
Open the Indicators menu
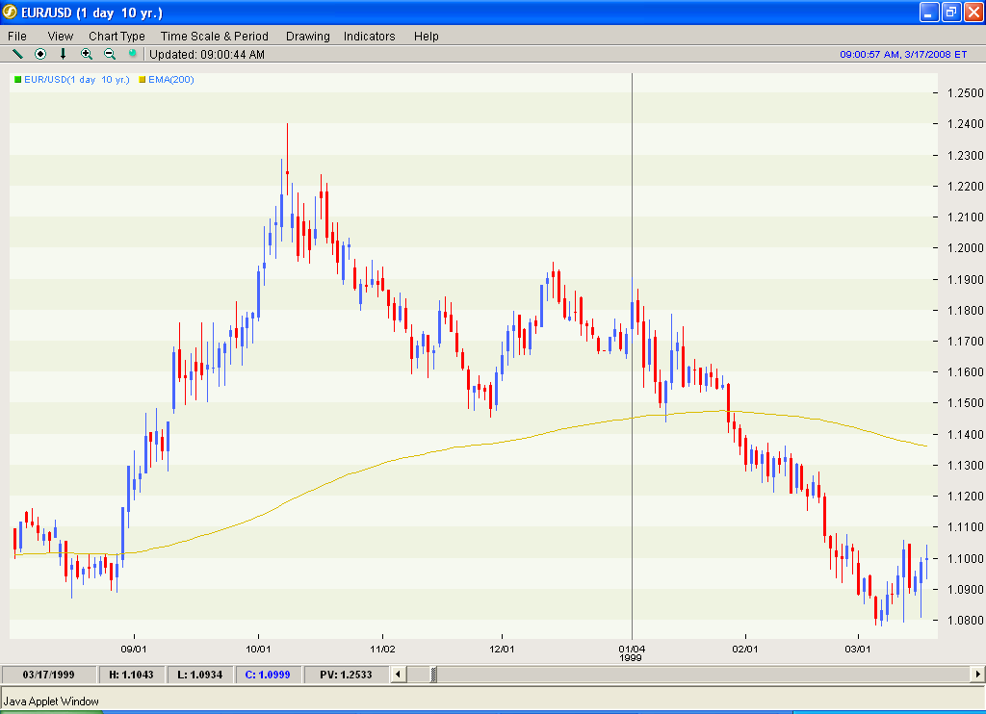369,36
